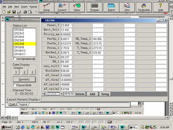Click the Connect toolbar button
Screen dimensions: 173x130
(62, 7)
